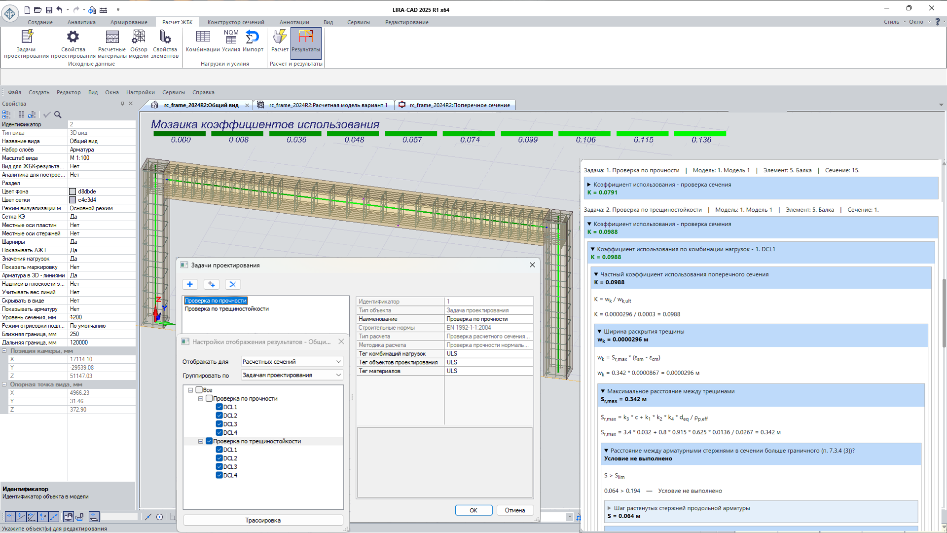Switch to the Армирование ribbon tab

pyautogui.click(x=129, y=22)
